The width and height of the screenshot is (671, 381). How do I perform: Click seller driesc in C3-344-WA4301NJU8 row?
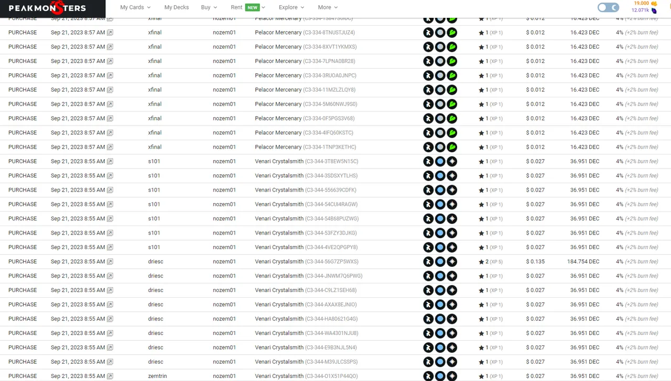click(156, 333)
